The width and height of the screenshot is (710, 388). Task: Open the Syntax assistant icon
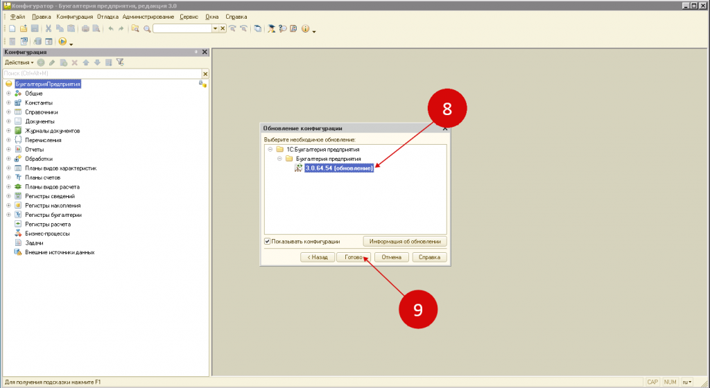[271, 28]
